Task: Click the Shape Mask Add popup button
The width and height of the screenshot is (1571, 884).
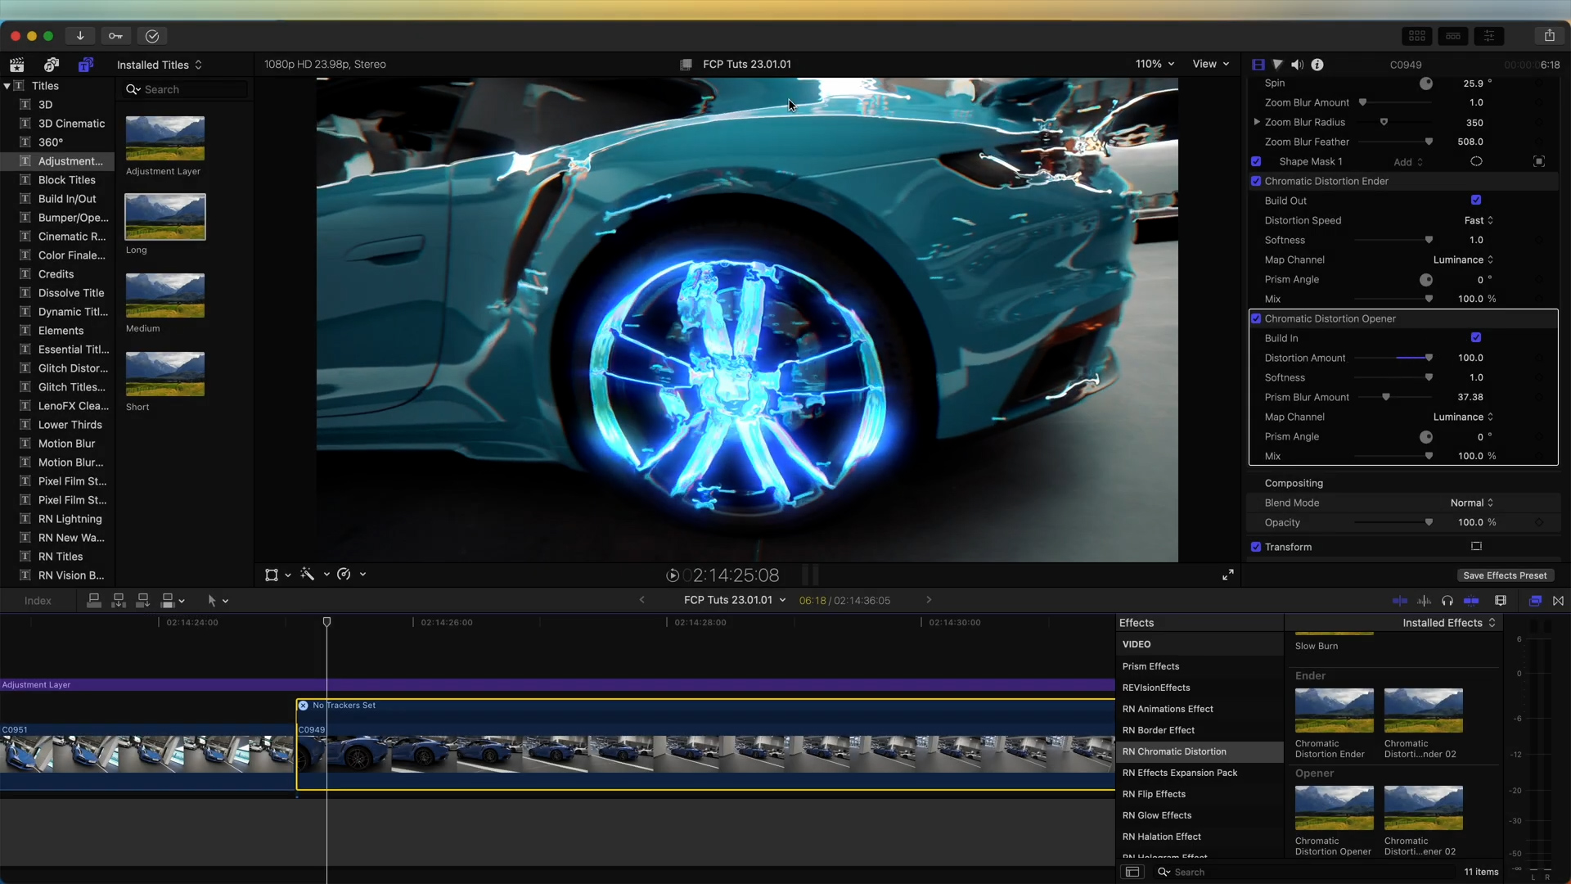Action: tap(1408, 162)
